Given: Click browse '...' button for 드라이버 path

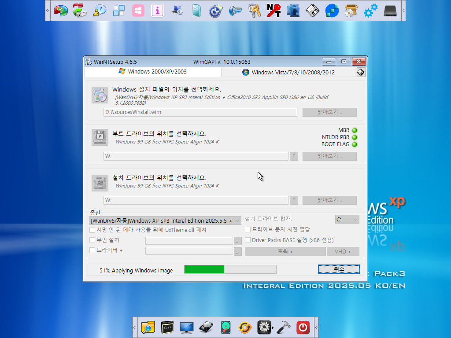Looking at the screenshot, I should (x=237, y=251).
